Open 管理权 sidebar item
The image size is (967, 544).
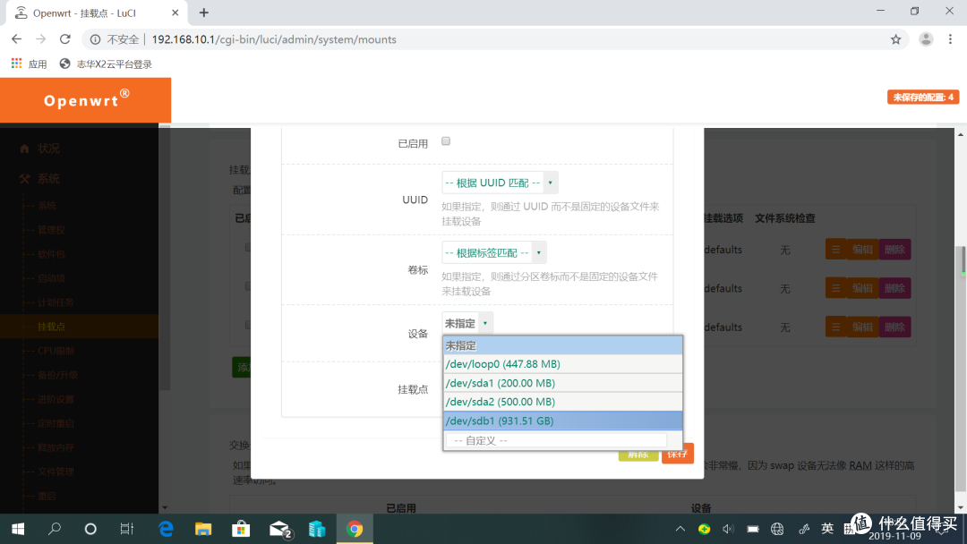[51, 230]
